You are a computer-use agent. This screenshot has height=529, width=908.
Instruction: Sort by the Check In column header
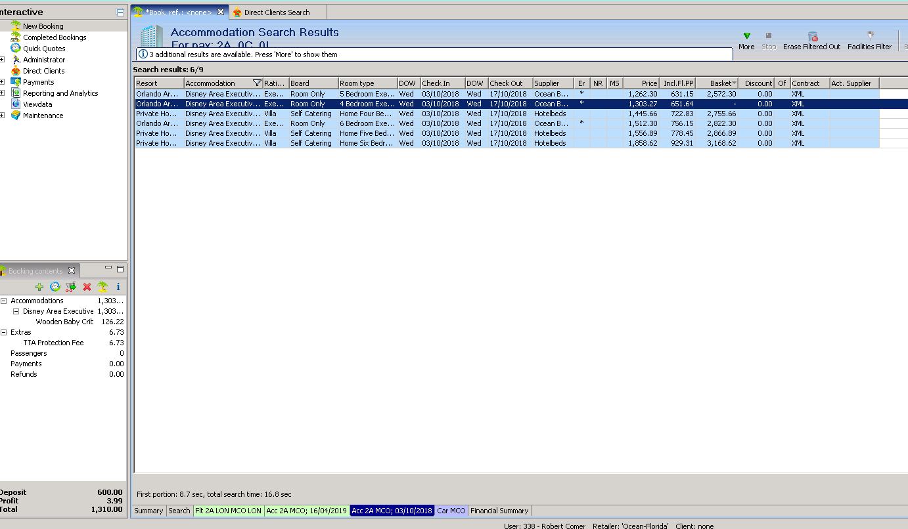click(x=442, y=83)
